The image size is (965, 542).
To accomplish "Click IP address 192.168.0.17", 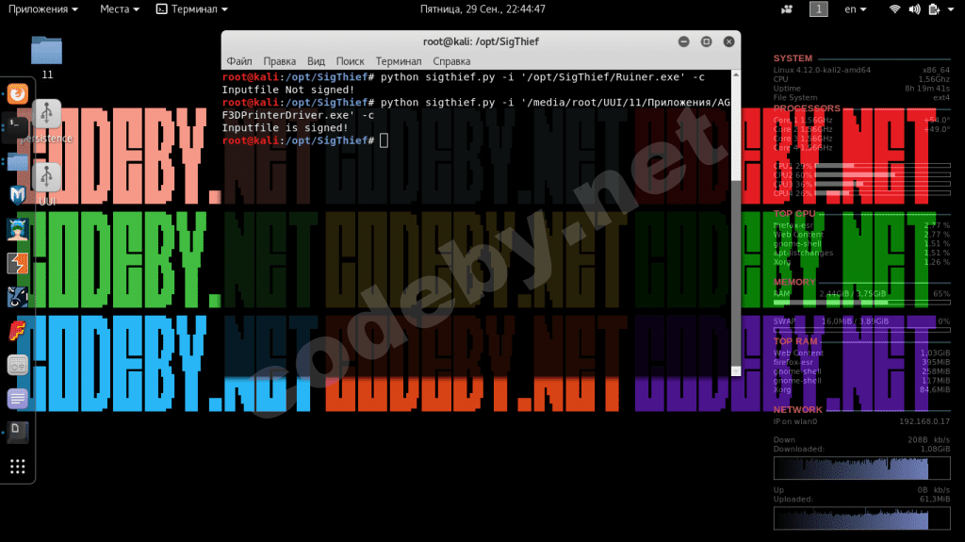I will 924,422.
